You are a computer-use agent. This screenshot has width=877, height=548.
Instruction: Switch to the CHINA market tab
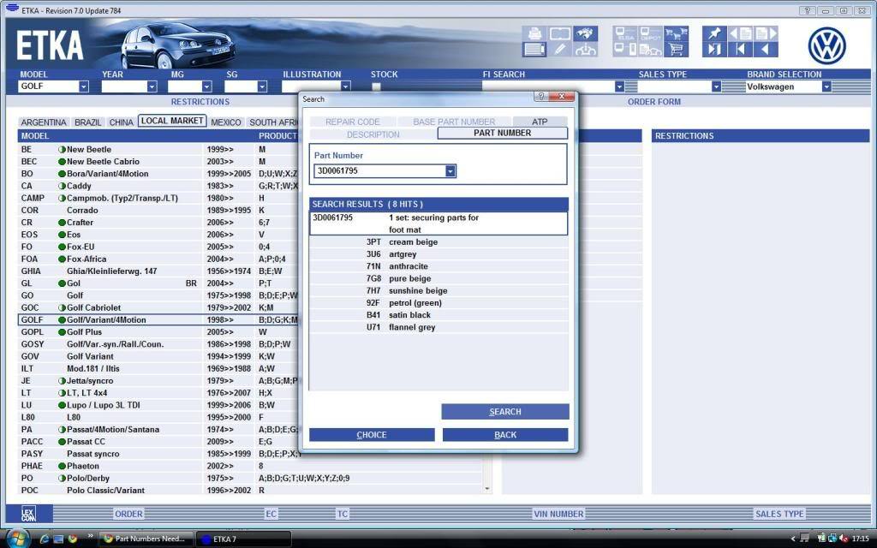point(121,122)
